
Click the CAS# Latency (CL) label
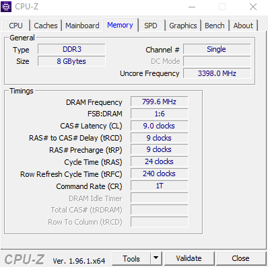(x=91, y=126)
